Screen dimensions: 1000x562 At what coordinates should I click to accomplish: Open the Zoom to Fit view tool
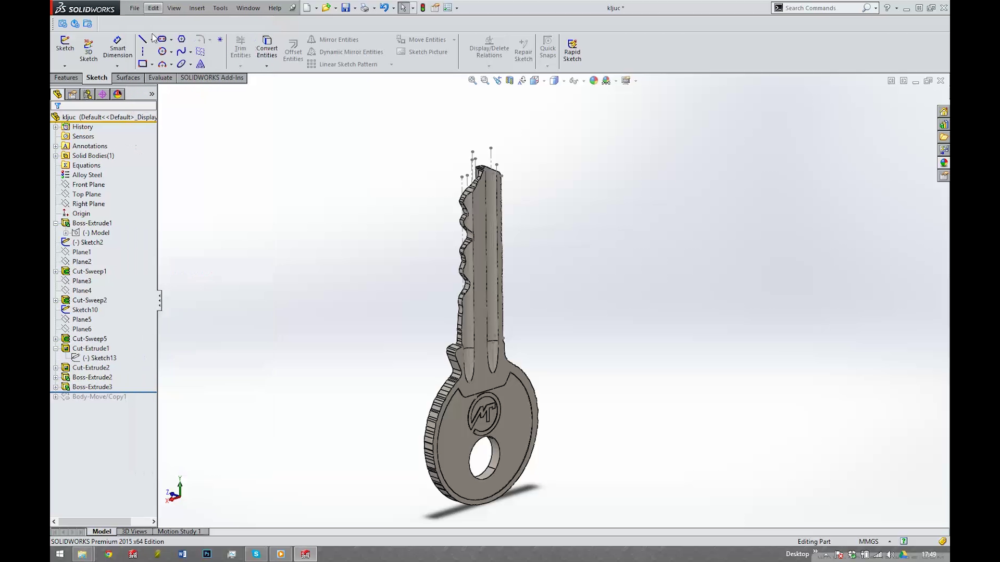click(472, 81)
